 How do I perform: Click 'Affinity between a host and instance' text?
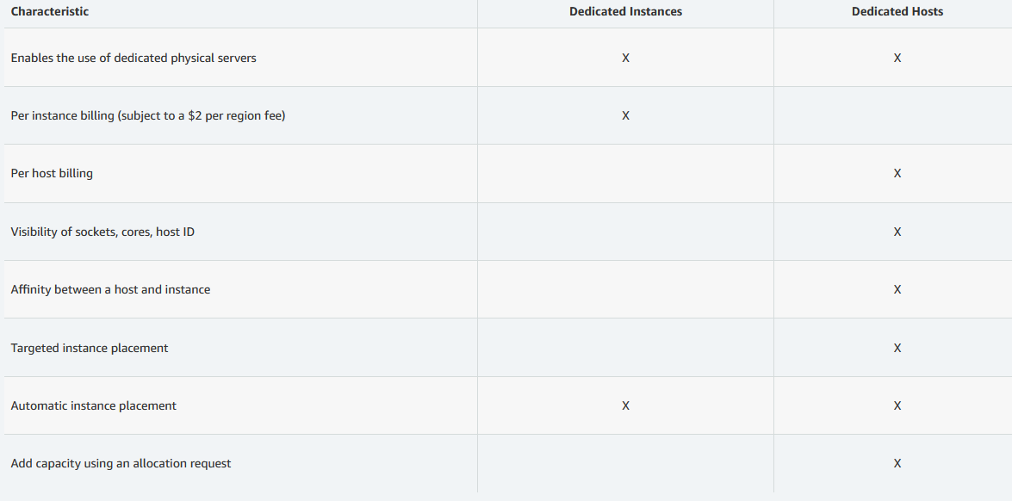click(x=110, y=289)
